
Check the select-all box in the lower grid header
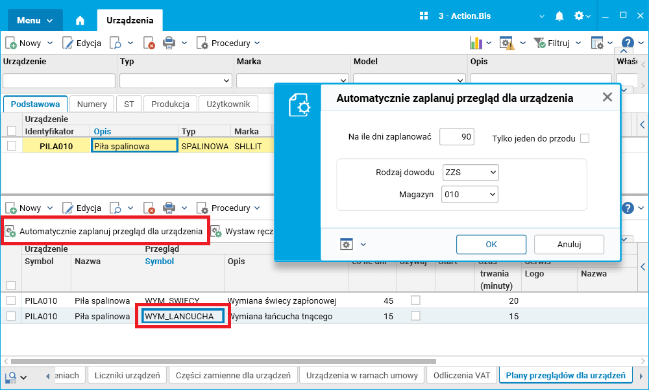pyautogui.click(x=11, y=286)
